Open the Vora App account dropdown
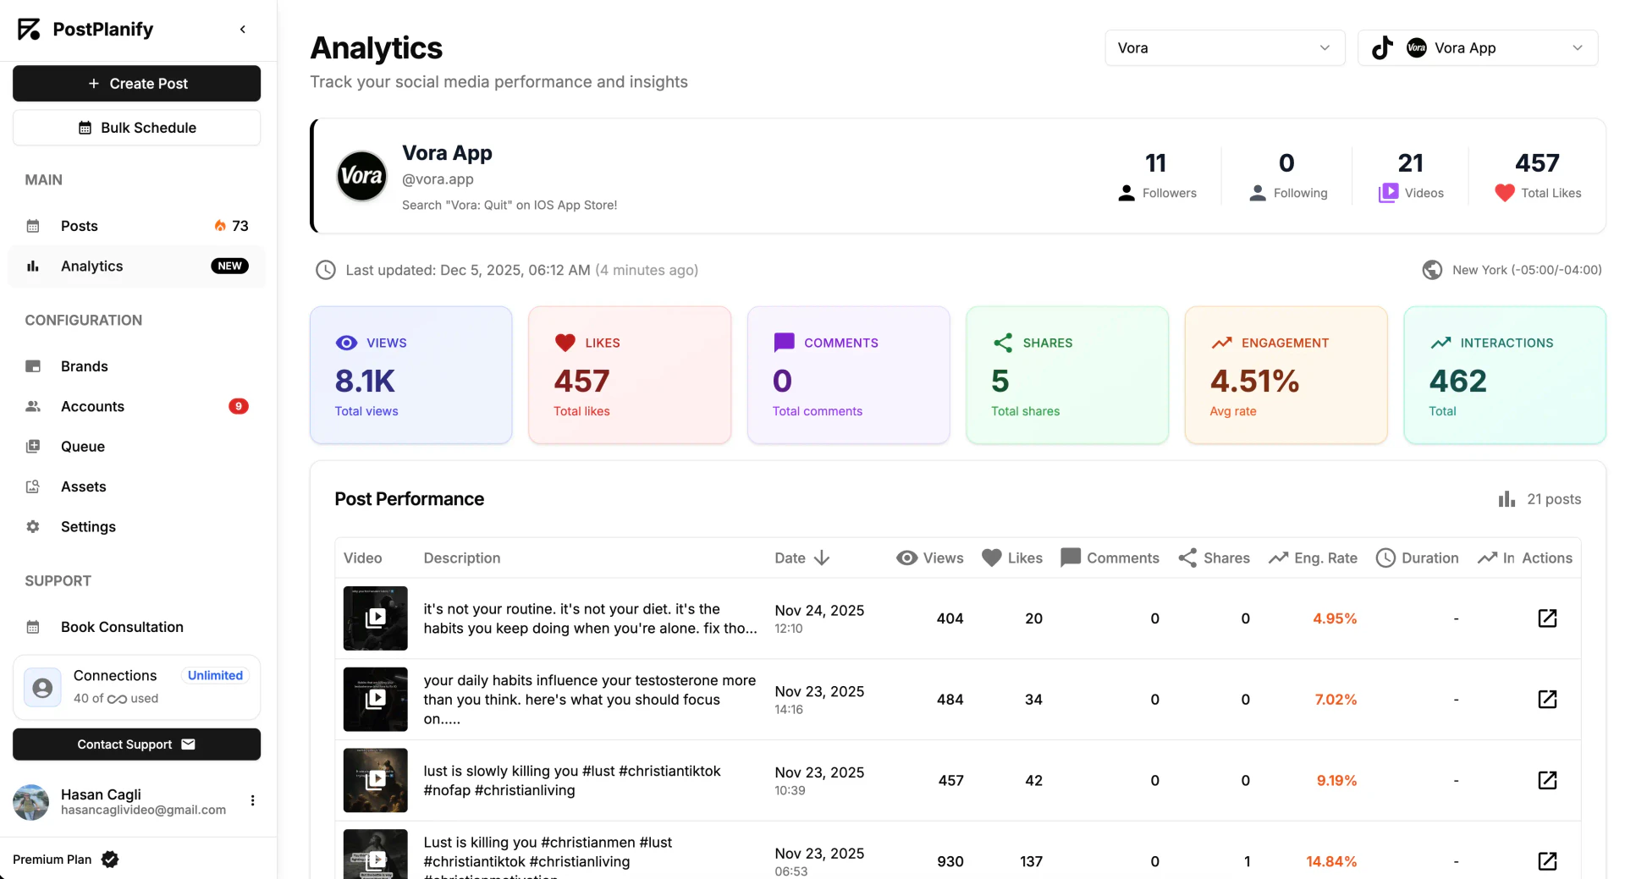 (1476, 48)
